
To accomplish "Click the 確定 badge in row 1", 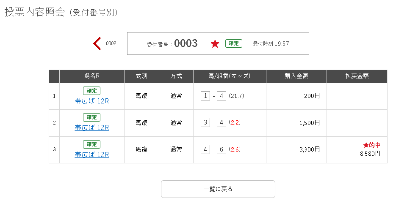I will coord(91,91).
